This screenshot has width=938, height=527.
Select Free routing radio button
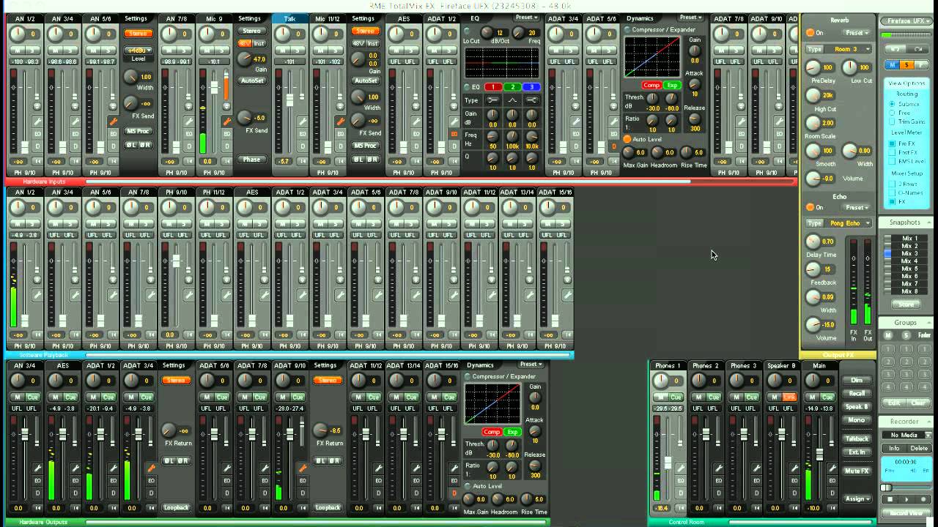[x=892, y=113]
